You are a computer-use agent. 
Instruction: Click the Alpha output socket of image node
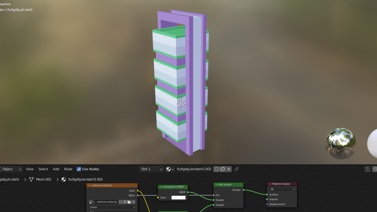click(138, 195)
